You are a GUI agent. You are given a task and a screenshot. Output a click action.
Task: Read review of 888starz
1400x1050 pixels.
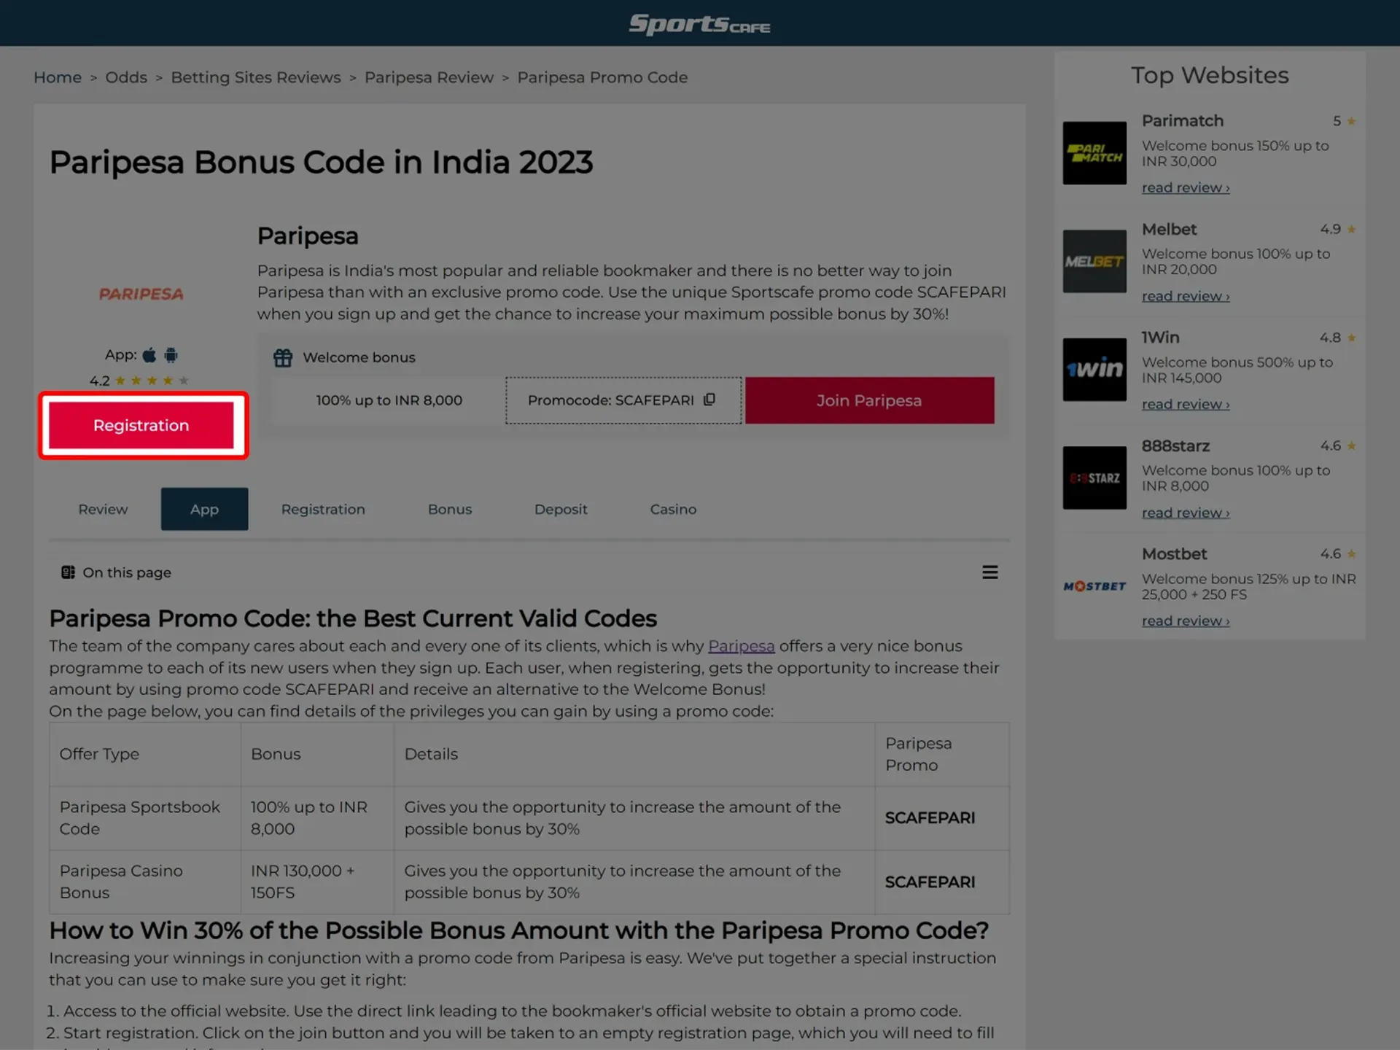pos(1186,513)
